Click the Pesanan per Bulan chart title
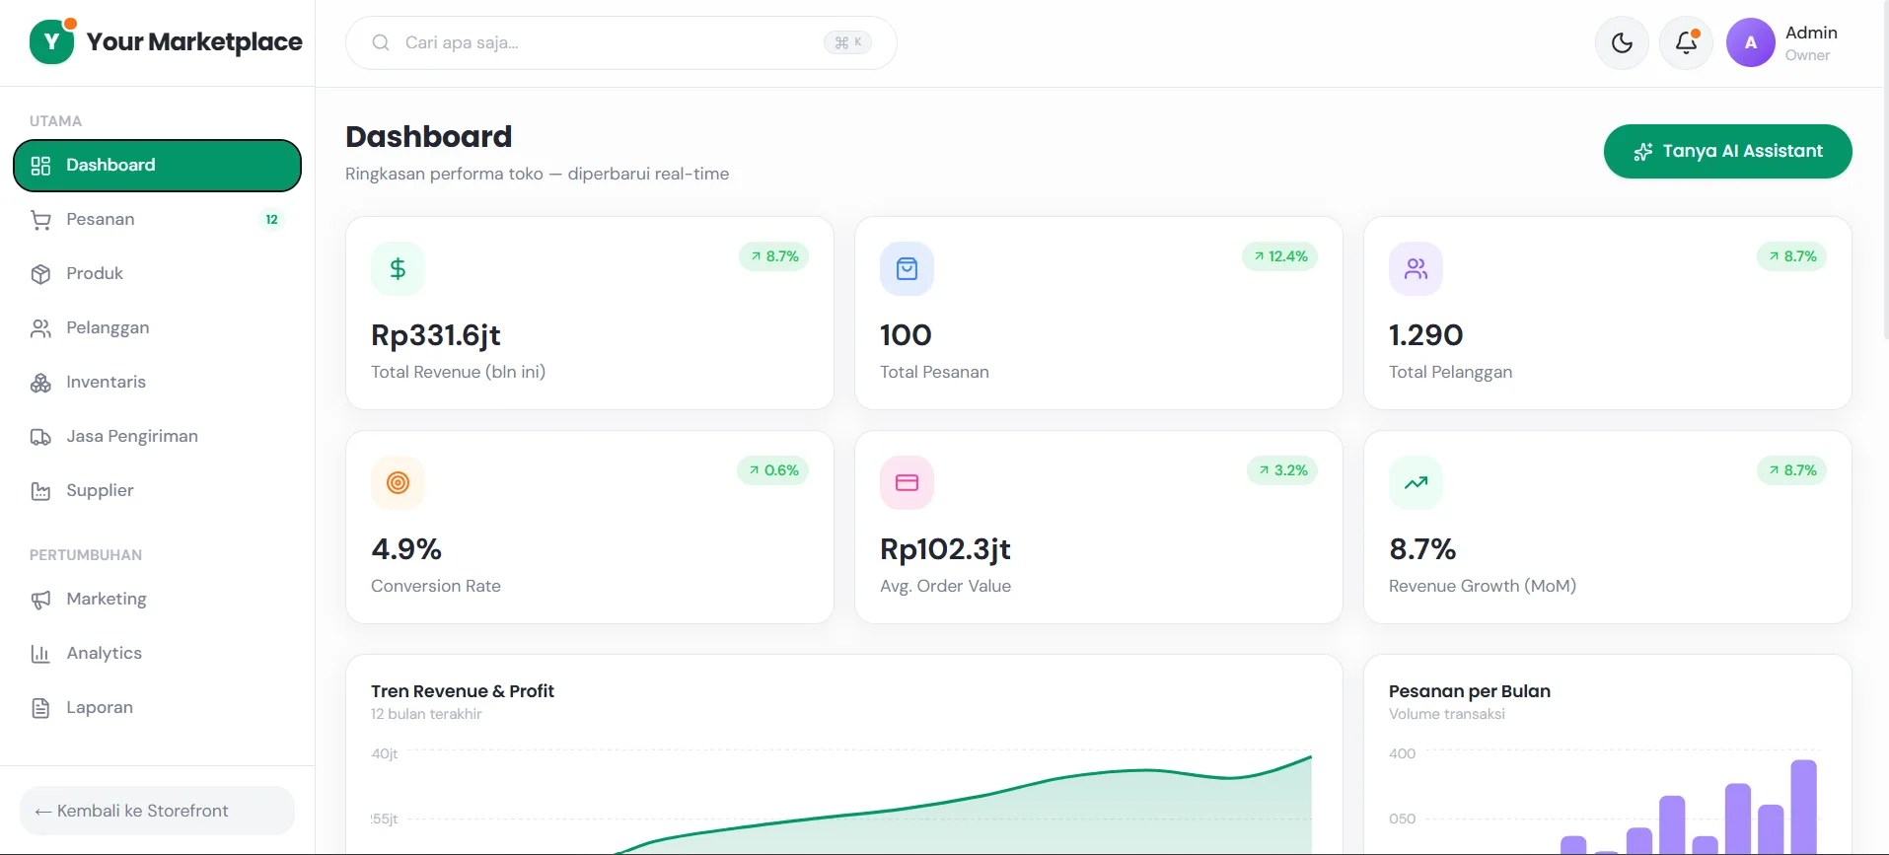This screenshot has height=855, width=1889. pos(1470,691)
